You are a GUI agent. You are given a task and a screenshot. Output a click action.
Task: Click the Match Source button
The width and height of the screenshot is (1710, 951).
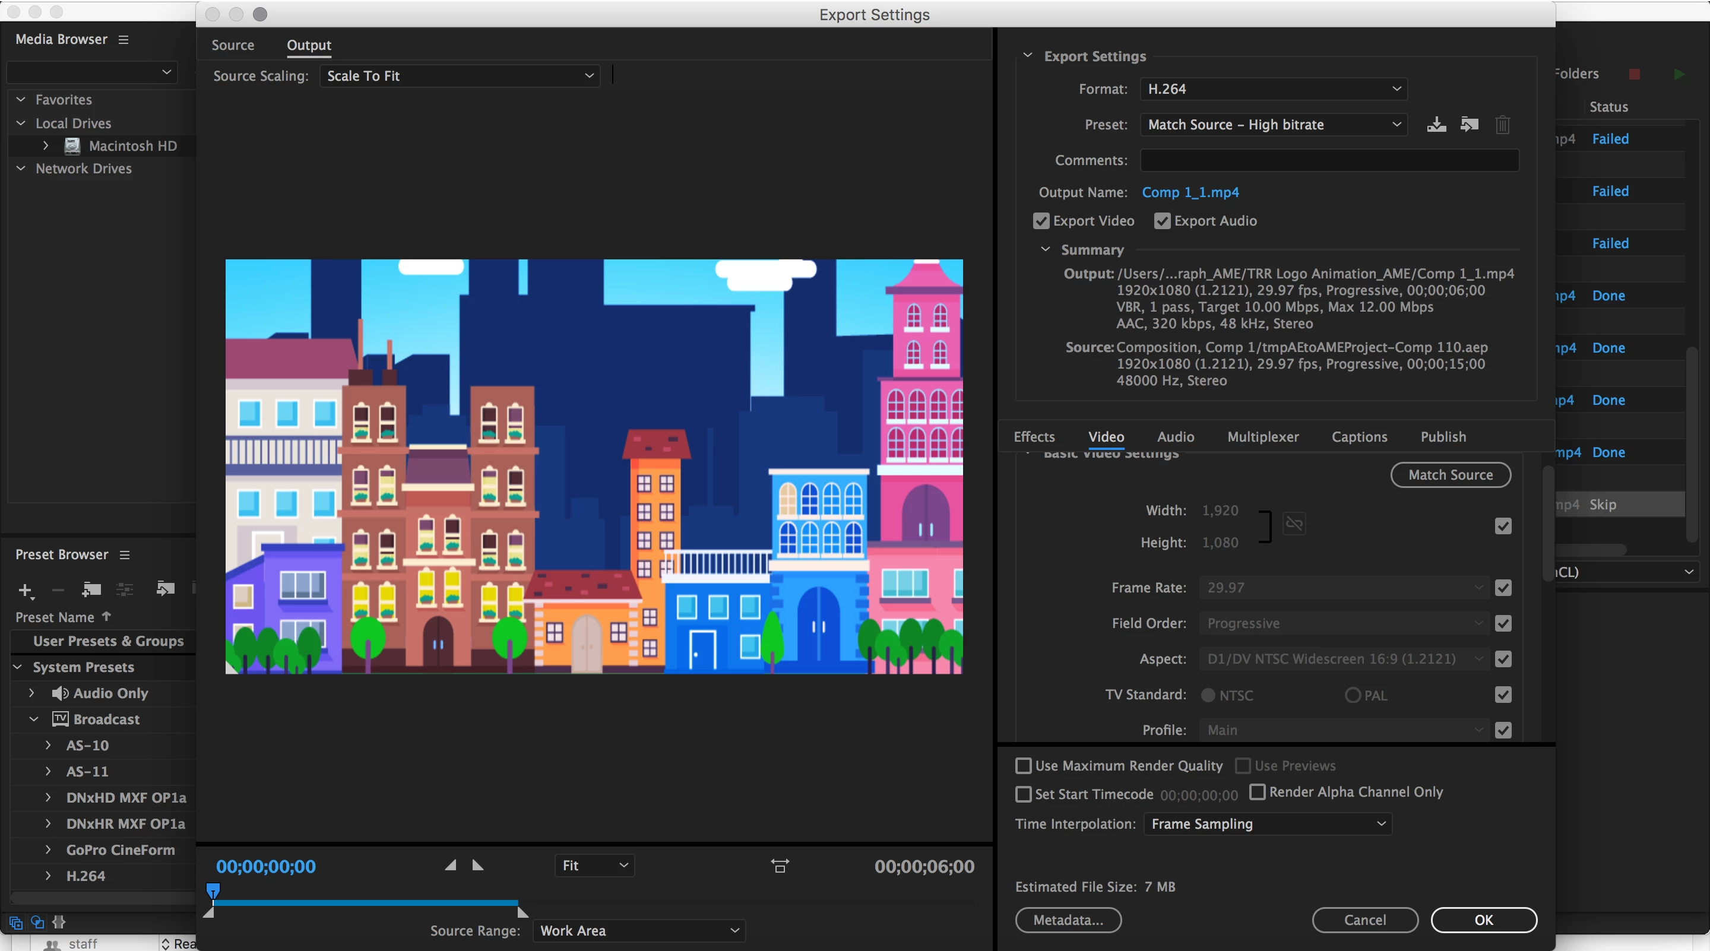coord(1451,474)
